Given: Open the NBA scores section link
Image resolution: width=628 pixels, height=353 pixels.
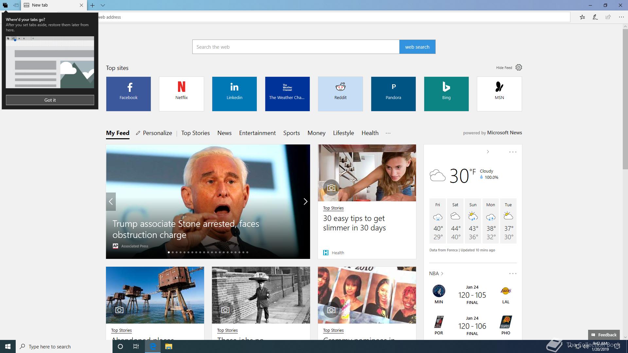Looking at the screenshot, I should tap(436, 274).
